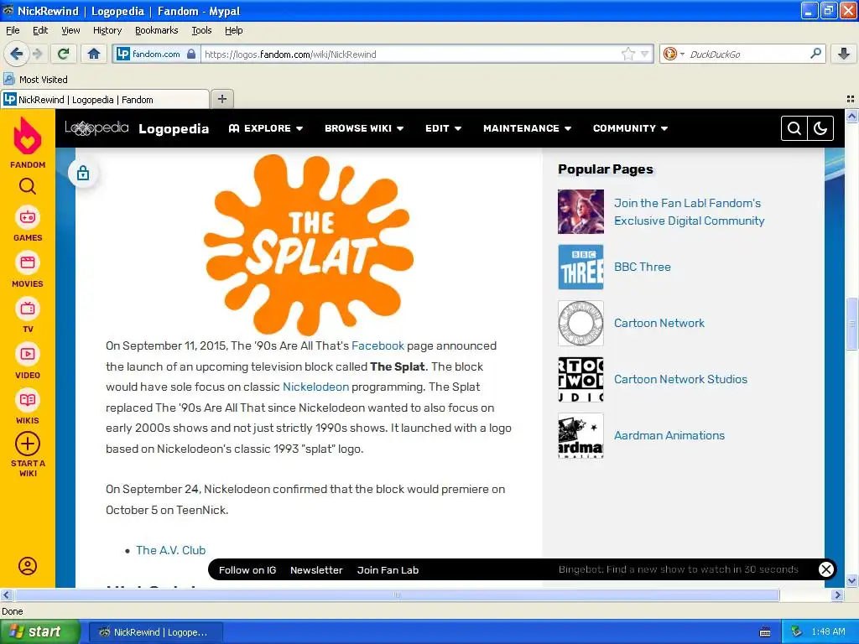Click Follow on IG in bottom bar
859x644 pixels.
[x=247, y=569]
